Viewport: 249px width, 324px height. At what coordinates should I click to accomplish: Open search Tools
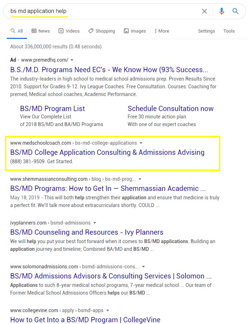(x=229, y=31)
